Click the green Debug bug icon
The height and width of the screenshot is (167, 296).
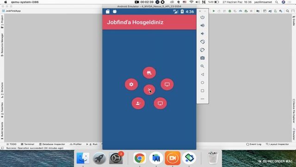click(x=230, y=11)
